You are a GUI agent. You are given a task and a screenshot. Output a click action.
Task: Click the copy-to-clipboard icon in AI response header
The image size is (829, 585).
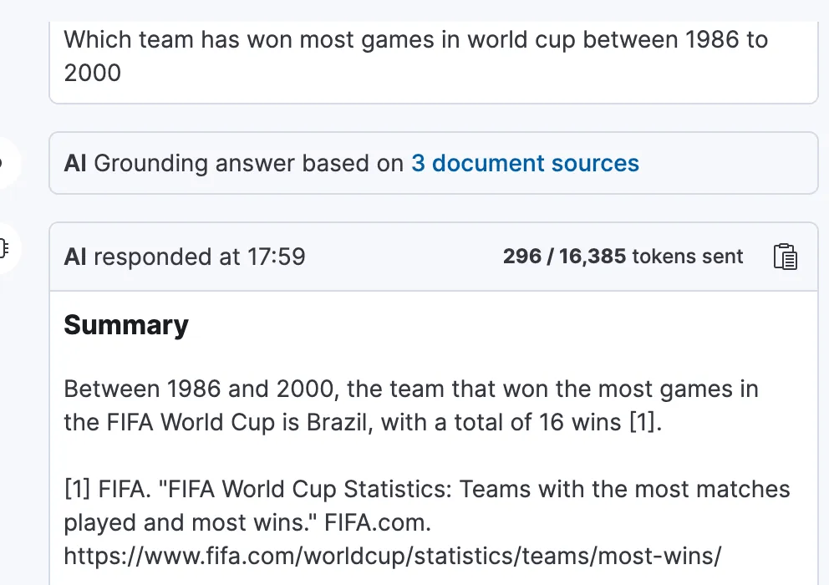pyautogui.click(x=785, y=257)
